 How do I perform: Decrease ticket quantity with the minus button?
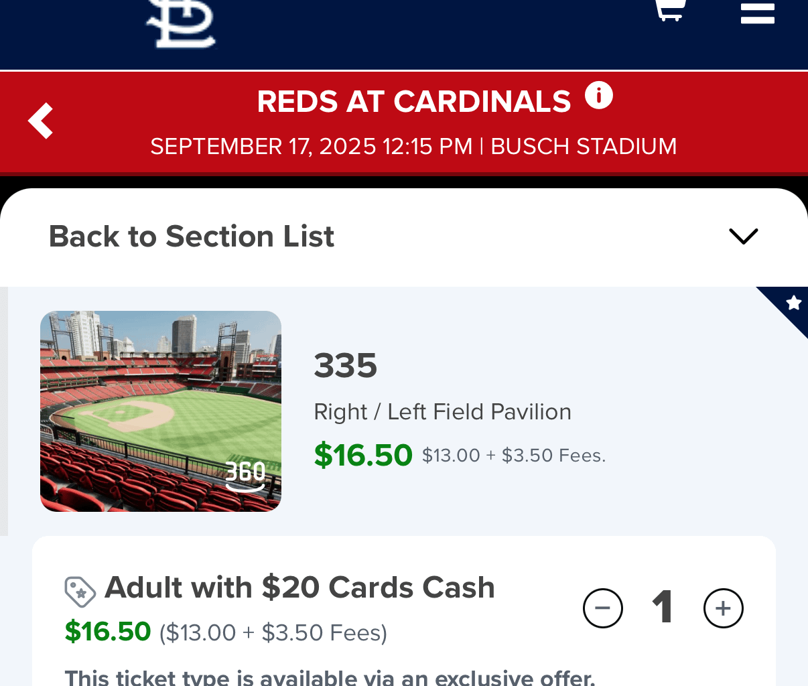(603, 608)
